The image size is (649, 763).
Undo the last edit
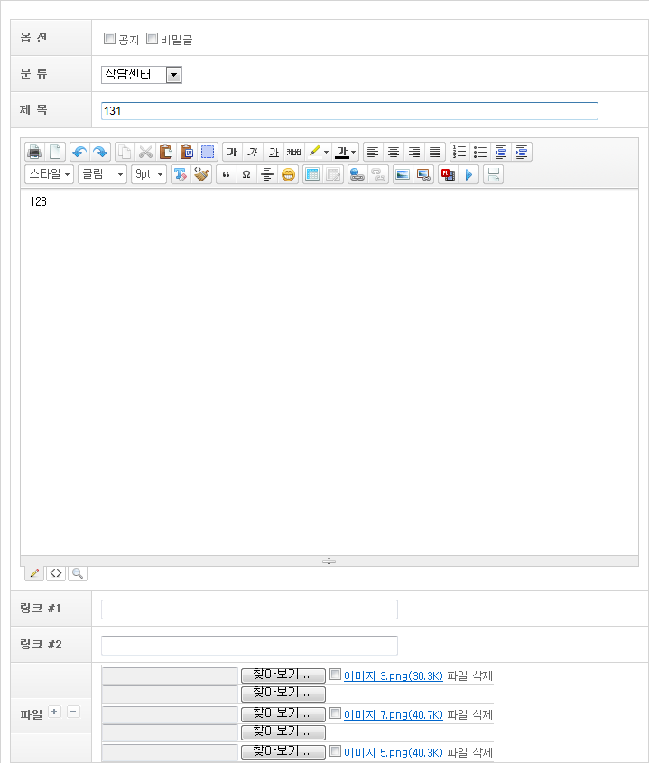(79, 152)
